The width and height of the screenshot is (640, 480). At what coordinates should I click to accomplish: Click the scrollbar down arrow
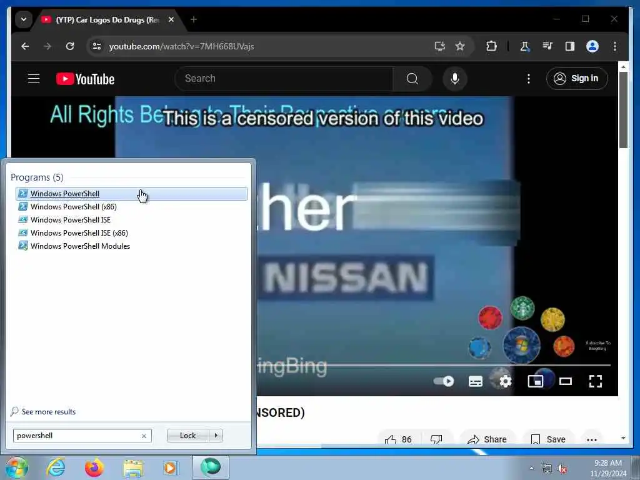click(623, 438)
